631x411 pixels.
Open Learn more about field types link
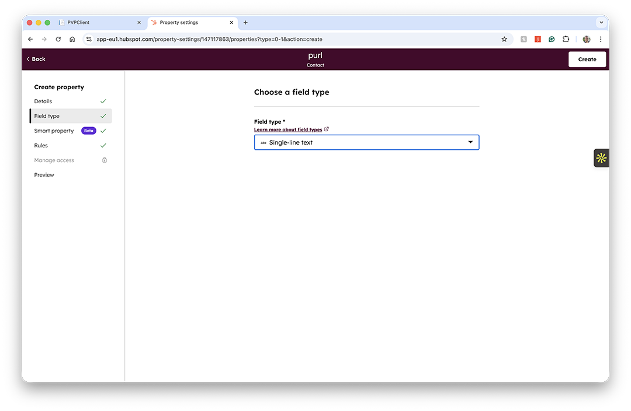coord(288,129)
